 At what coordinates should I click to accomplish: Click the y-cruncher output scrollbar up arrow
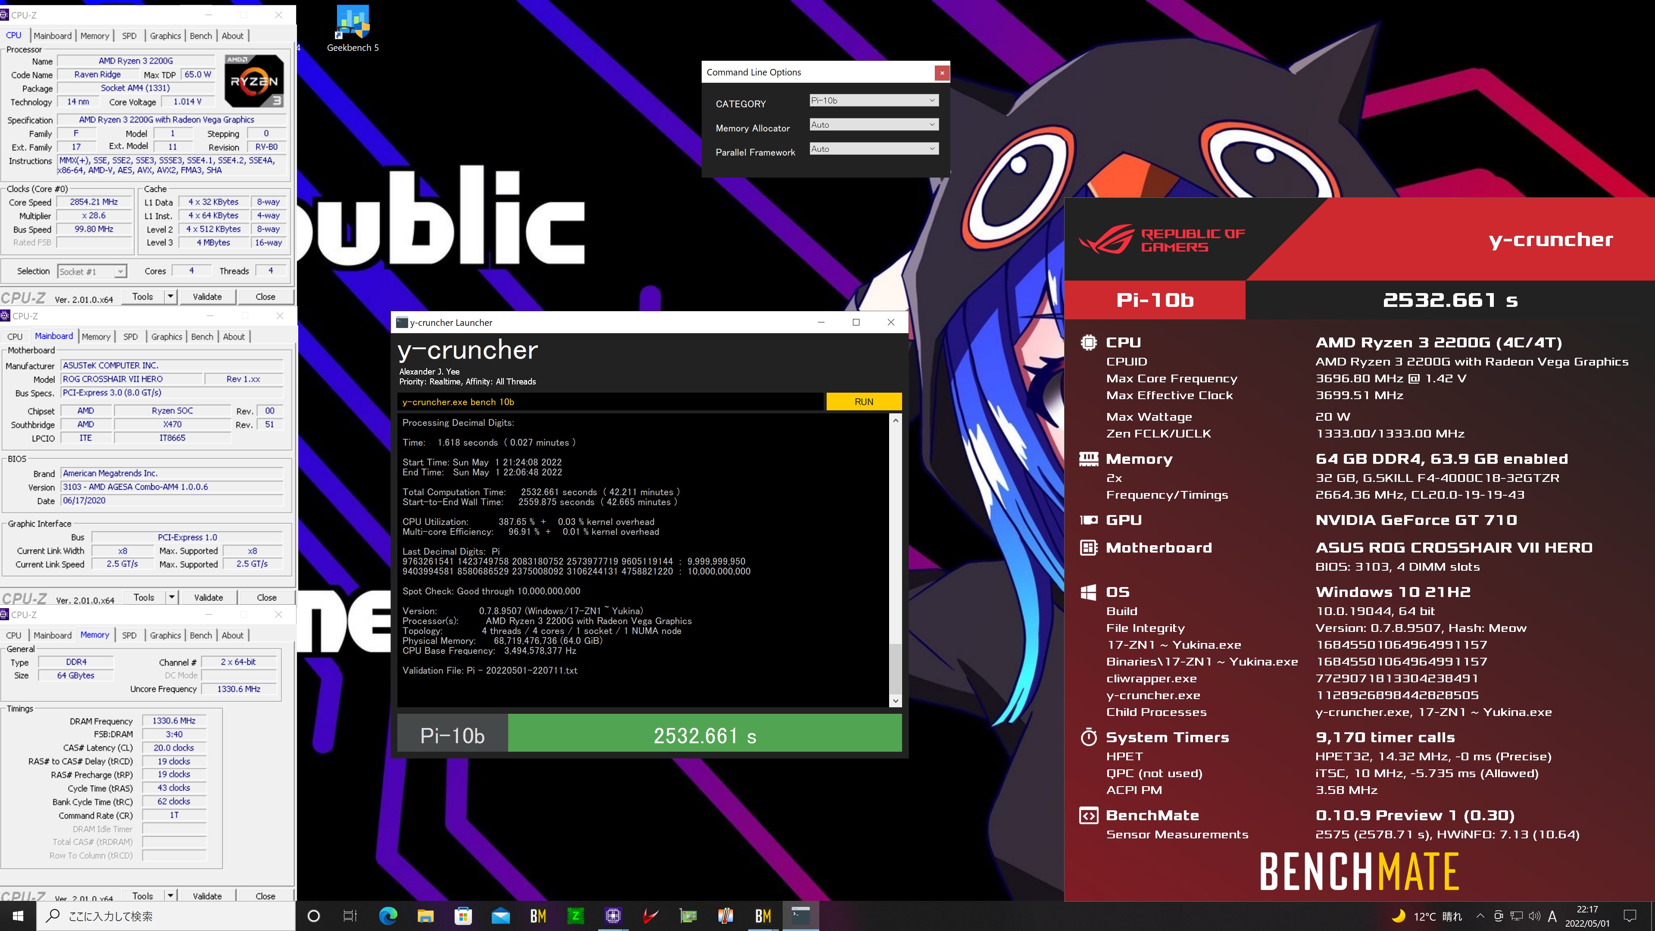[x=896, y=421]
